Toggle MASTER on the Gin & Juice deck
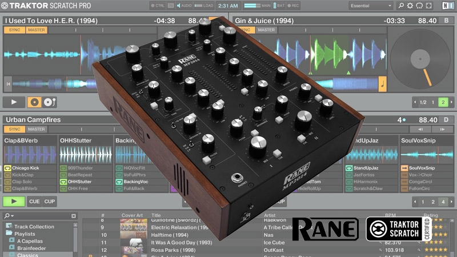This screenshot has height=257, width=457. click(x=266, y=30)
